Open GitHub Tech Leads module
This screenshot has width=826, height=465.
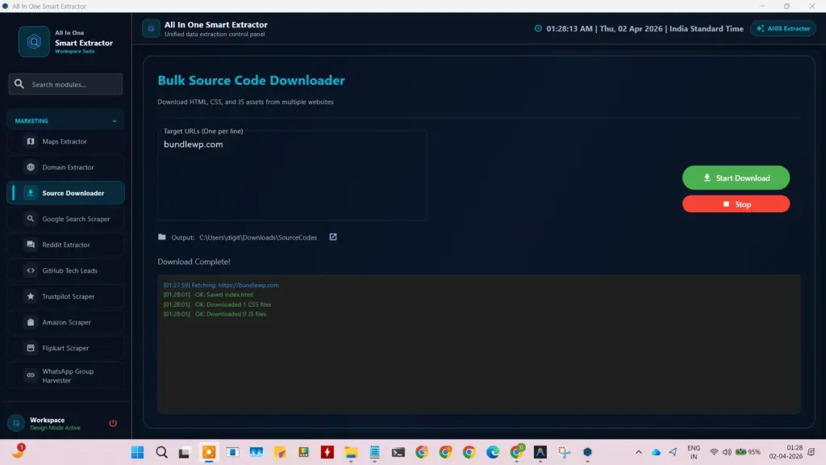pos(65,270)
